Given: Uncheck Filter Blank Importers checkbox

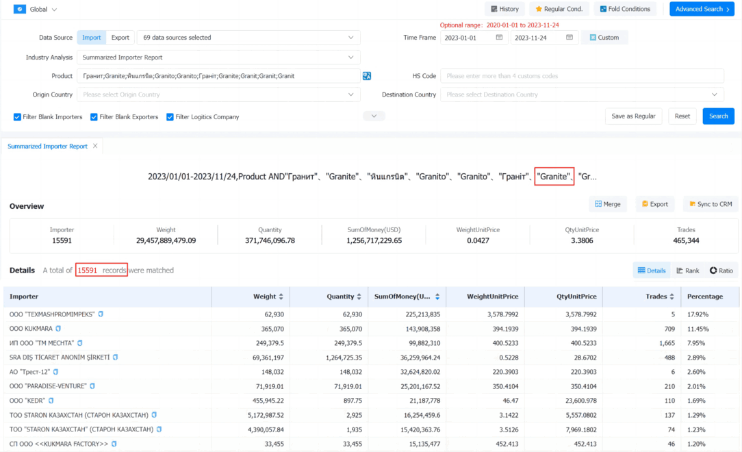Looking at the screenshot, I should 17,117.
